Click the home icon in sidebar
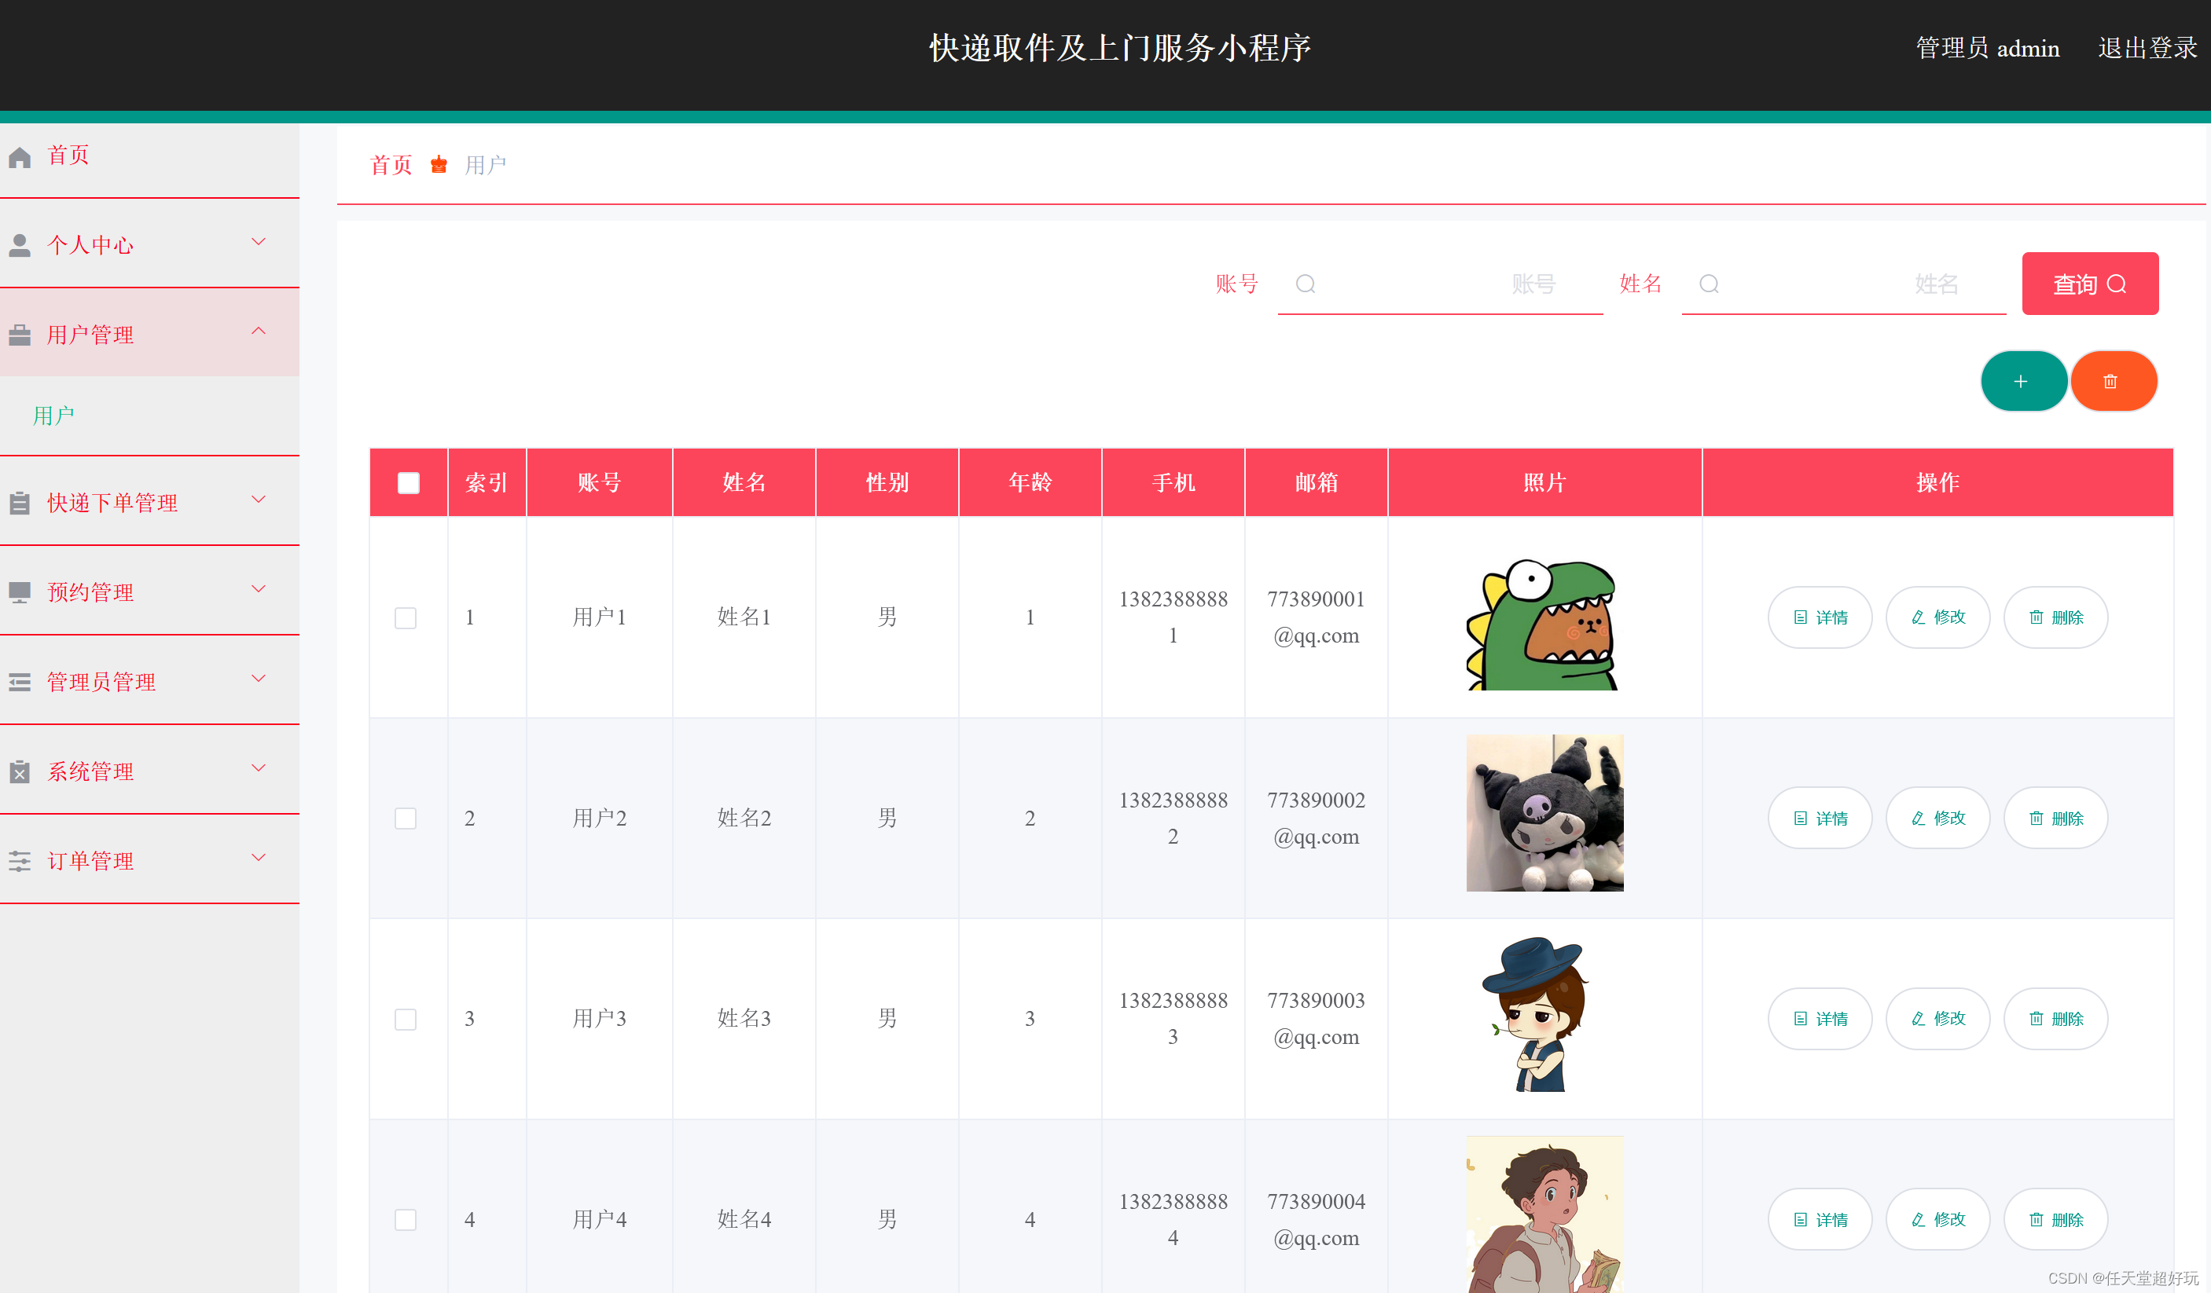 20,157
